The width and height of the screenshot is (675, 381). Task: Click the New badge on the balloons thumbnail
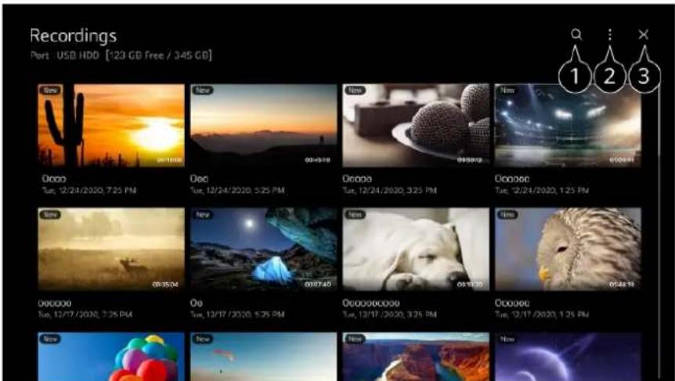tap(50, 339)
